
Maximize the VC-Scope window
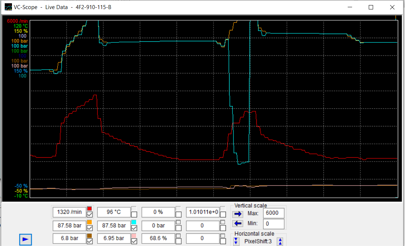click(x=371, y=7)
